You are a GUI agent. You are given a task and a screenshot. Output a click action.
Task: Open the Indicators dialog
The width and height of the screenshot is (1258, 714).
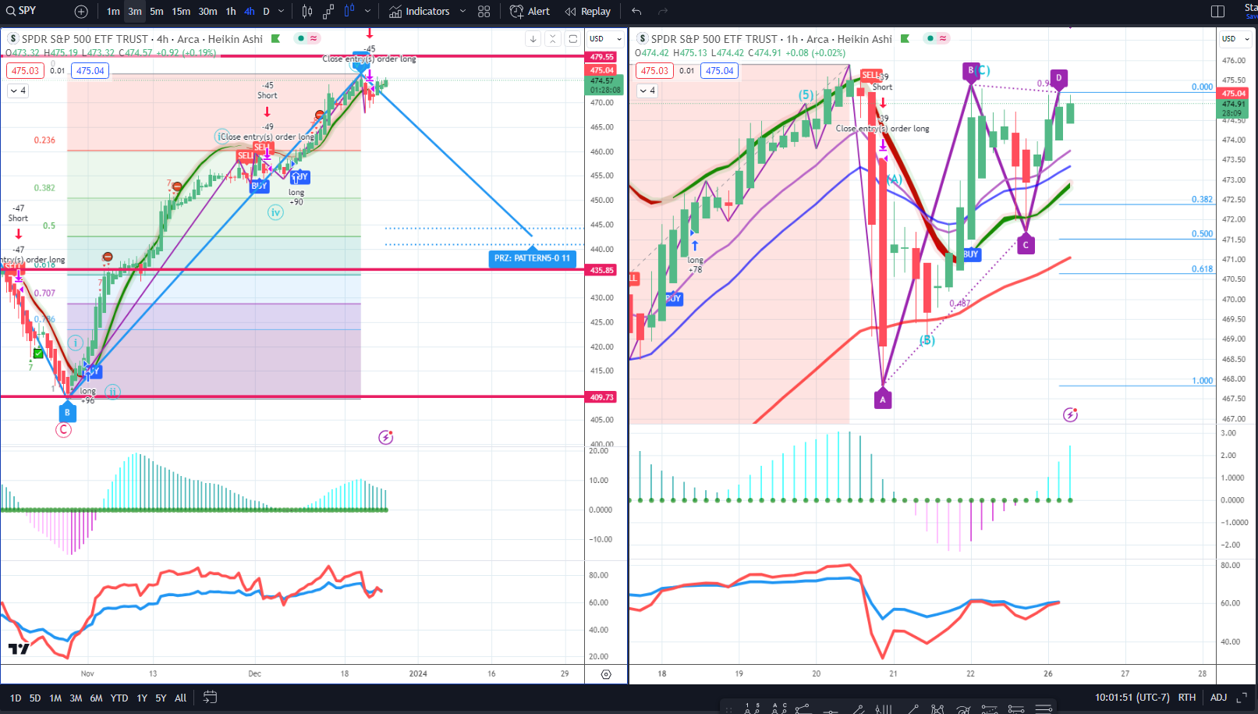coord(420,11)
